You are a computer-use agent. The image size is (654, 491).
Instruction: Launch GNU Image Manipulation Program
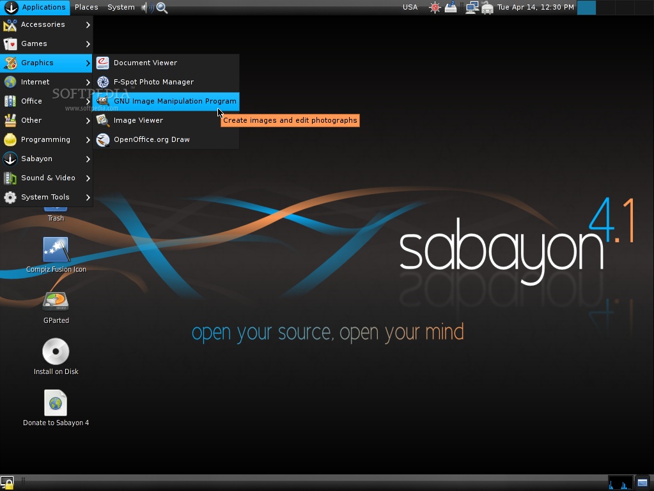coord(166,102)
